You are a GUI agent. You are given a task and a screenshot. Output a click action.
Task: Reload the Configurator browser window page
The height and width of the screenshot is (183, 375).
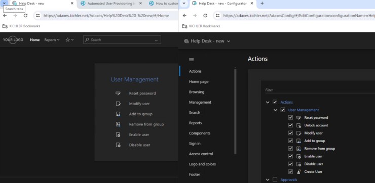point(205,16)
